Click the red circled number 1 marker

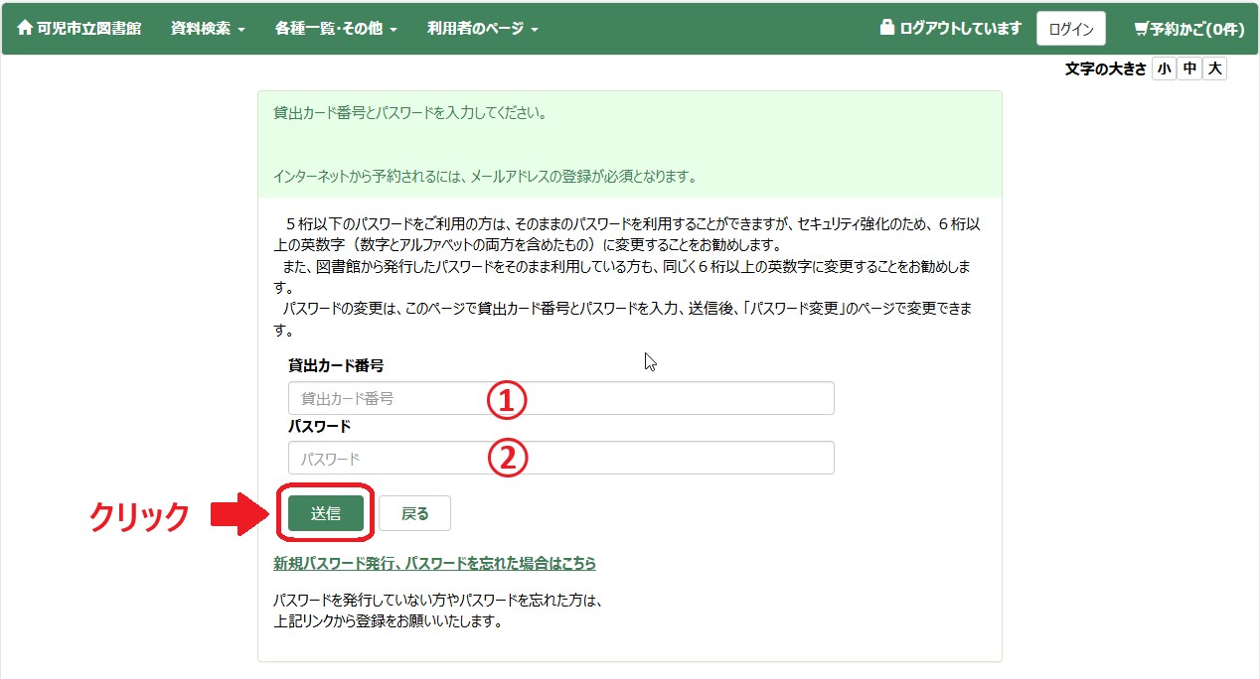coord(505,399)
